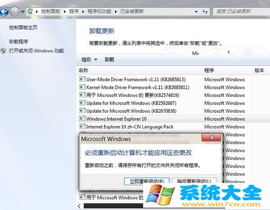Click icon of bottom 用于 Microsoft Windows row
Screen dimensions: 270x210
point(82,197)
